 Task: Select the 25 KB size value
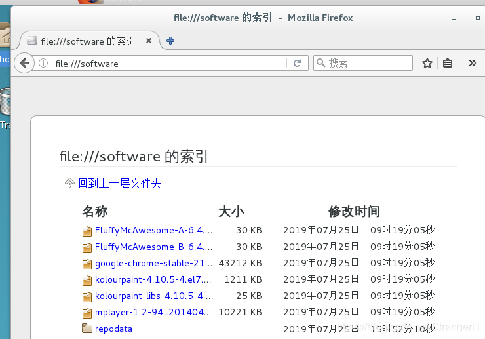coord(249,296)
